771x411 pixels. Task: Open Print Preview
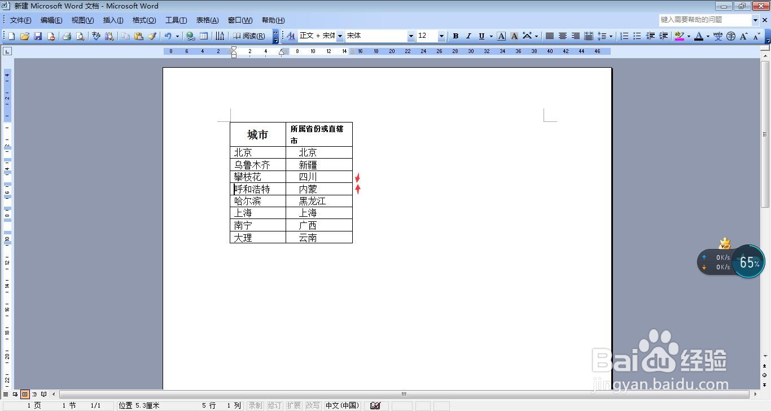[x=80, y=36]
